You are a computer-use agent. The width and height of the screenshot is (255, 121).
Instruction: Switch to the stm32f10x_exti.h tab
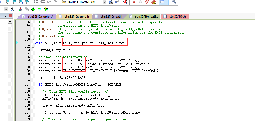pos(112,17)
